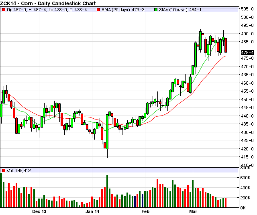Screen dimensions: 257x215
Task: Click the March candle with the wick above 500
Action: (203, 34)
